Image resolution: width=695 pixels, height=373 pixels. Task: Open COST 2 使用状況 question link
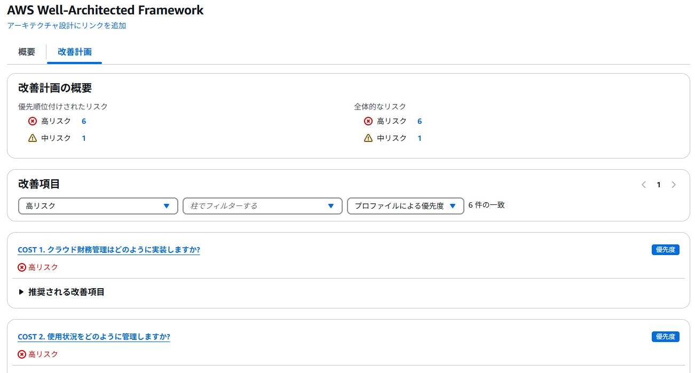[x=94, y=337]
